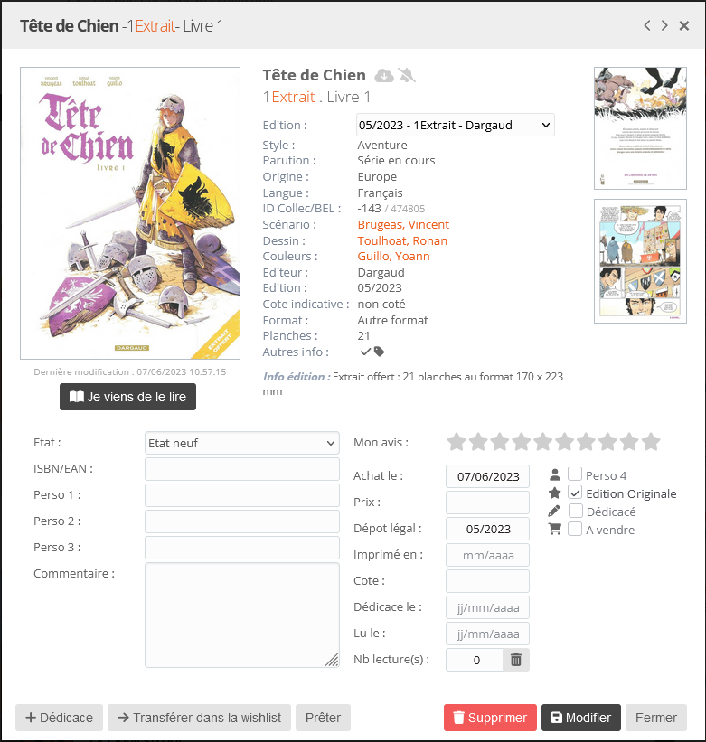Go to next album with right chevron
Screen dimensions: 706x742
(x=664, y=25)
